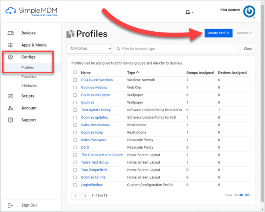Screen dimensions: 265x212
Task: Show 100 items per page
Action: click(247, 195)
